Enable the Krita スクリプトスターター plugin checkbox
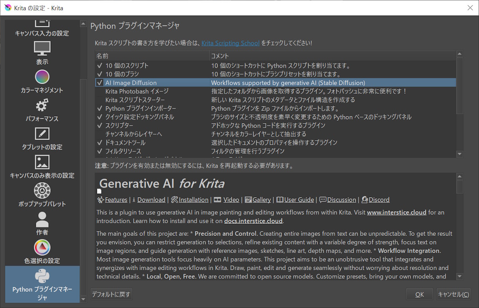 [x=100, y=100]
